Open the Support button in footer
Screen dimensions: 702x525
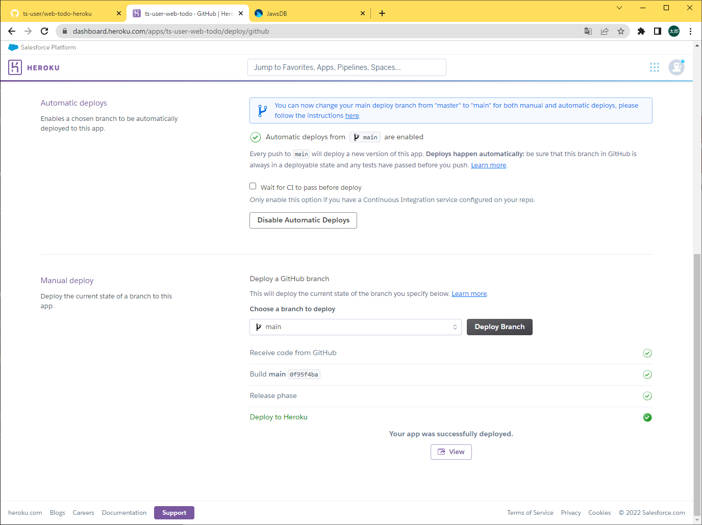pyautogui.click(x=174, y=513)
